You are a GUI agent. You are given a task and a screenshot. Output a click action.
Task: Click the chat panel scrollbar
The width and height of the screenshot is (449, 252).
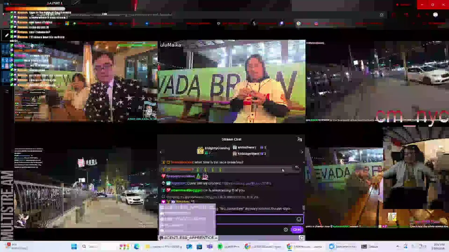point(303,208)
